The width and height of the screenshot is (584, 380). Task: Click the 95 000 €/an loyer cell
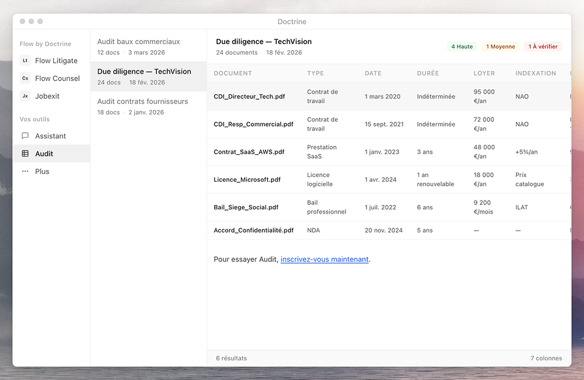484,96
